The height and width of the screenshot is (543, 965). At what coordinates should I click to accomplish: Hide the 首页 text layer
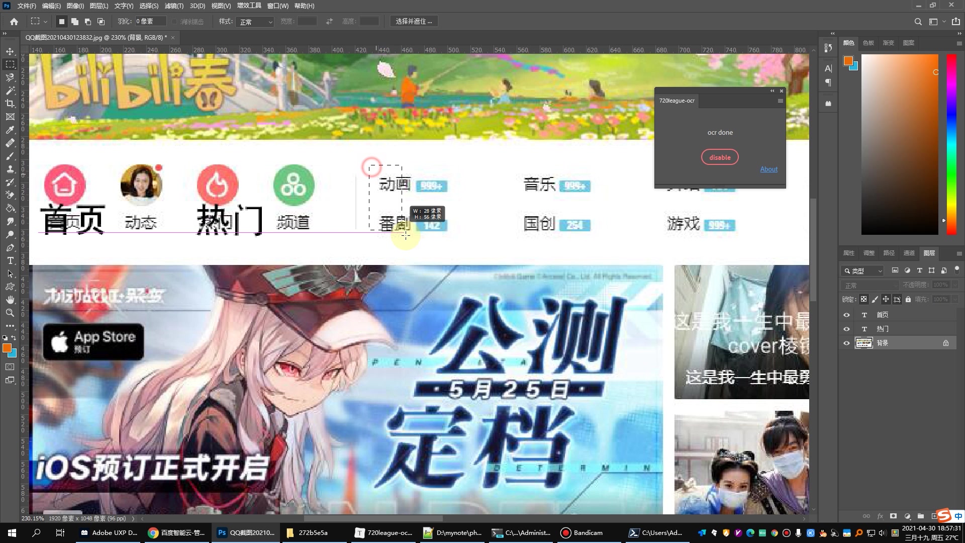point(846,314)
